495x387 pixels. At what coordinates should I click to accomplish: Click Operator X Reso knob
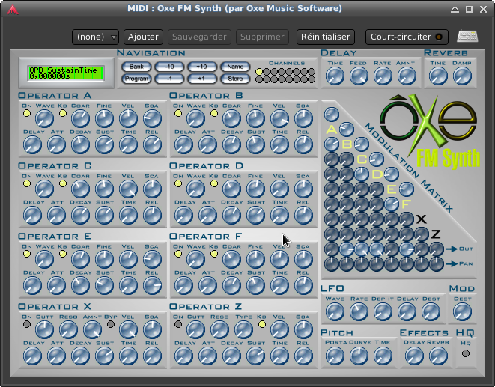point(68,330)
